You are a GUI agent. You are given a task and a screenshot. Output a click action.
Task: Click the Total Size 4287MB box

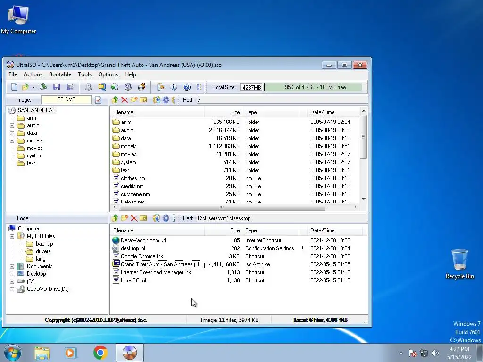[251, 87]
